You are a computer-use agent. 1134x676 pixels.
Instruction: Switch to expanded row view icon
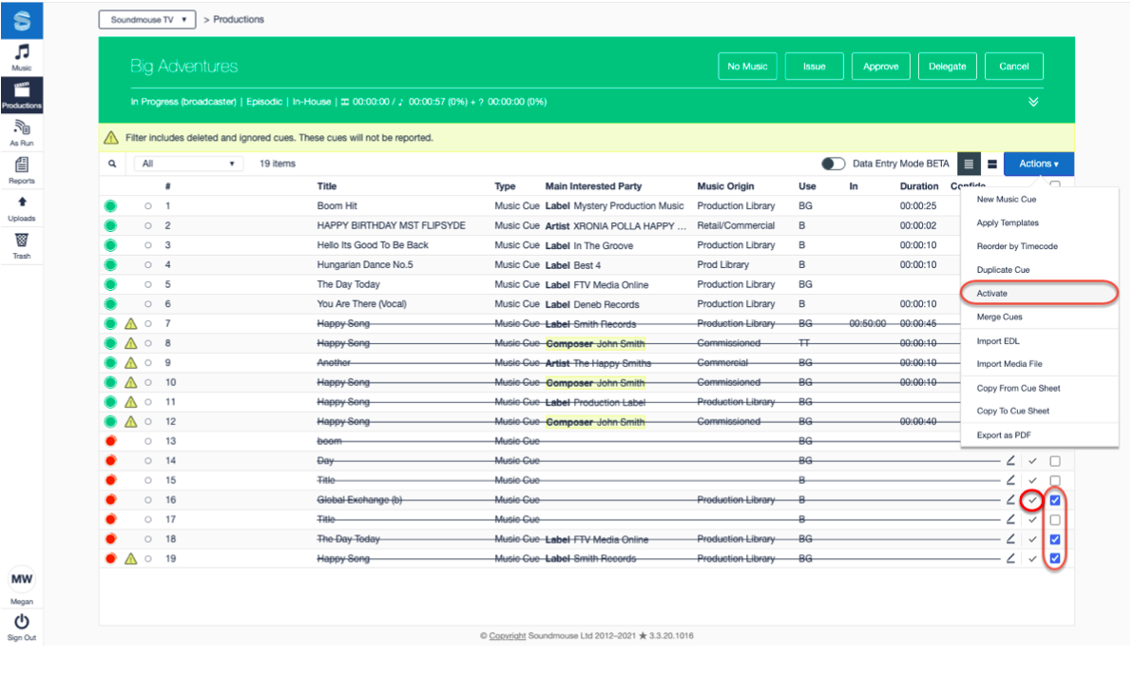click(992, 164)
